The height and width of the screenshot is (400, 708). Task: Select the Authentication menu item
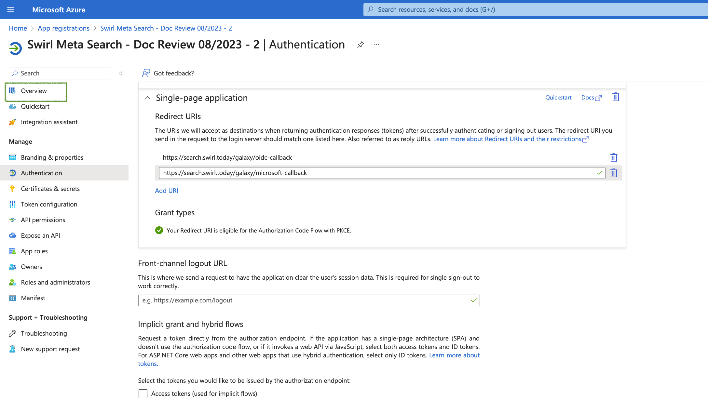coord(41,173)
